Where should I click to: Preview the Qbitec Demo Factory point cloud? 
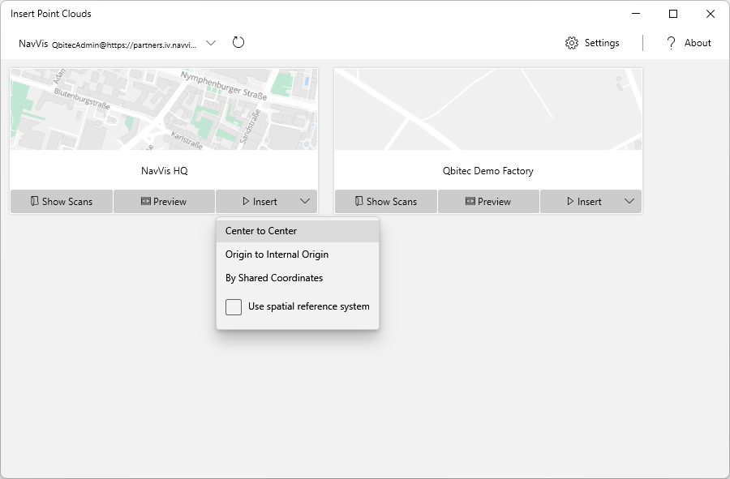[488, 201]
